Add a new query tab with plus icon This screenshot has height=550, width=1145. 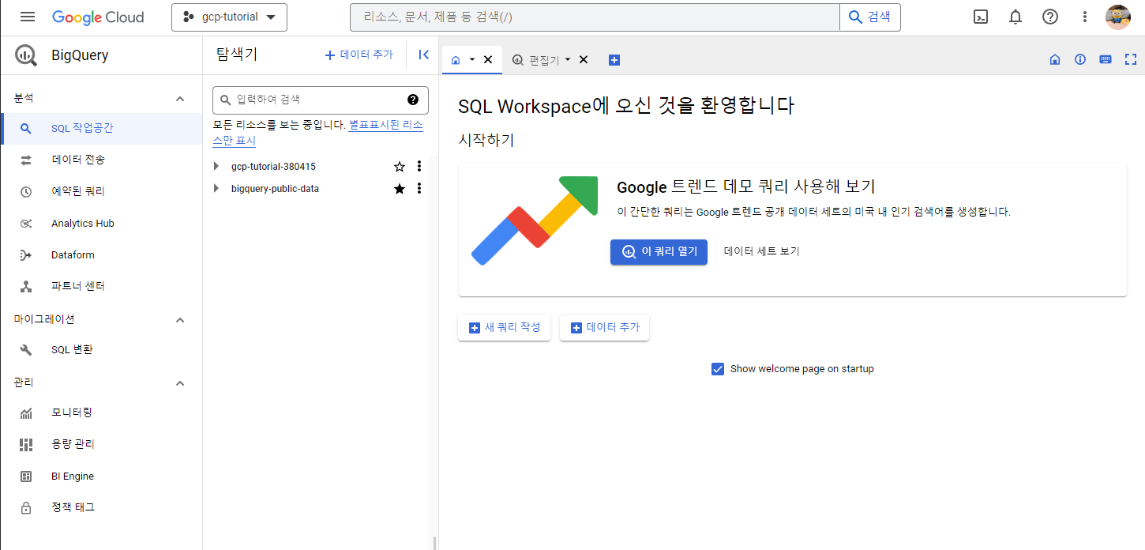coord(614,60)
